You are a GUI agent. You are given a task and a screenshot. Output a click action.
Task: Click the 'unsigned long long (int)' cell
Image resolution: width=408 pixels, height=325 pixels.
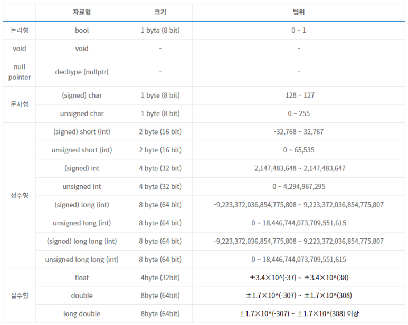[82, 260]
